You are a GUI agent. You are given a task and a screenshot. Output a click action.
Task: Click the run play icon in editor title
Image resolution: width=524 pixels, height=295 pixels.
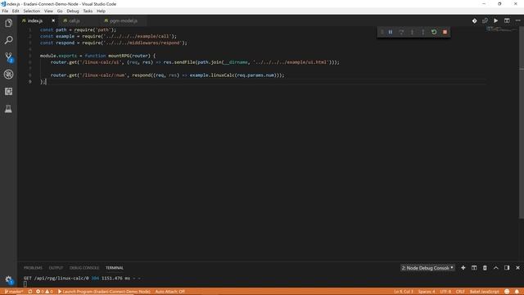click(x=496, y=20)
